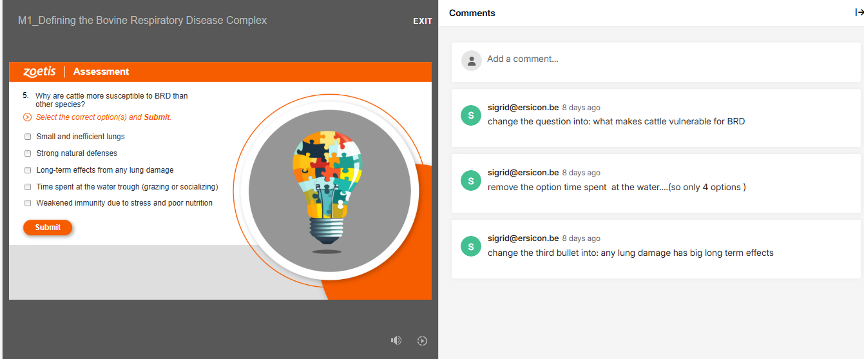Enable 'Time spent at the water trough' checkbox
The width and height of the screenshot is (864, 359).
click(28, 187)
